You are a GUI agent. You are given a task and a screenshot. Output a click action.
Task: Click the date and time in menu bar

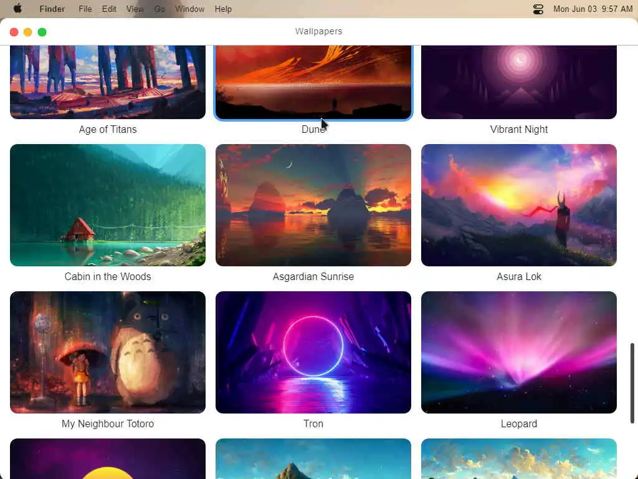(593, 9)
